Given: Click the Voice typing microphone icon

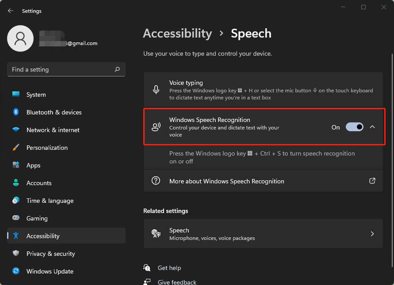Looking at the screenshot, I should click(156, 90).
